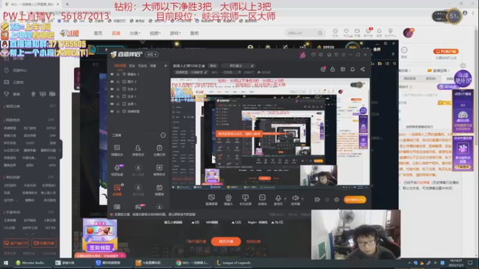
Task: Switch to Monster Audio taskbar app
Action: (x=29, y=262)
